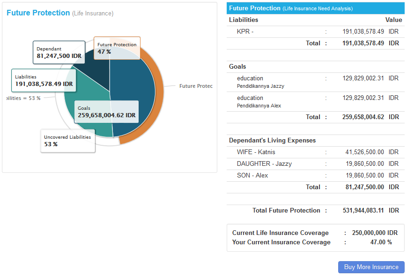Select the DAUGHTER - Jazzy dependant entry
407x277 pixels.
pyautogui.click(x=264, y=164)
